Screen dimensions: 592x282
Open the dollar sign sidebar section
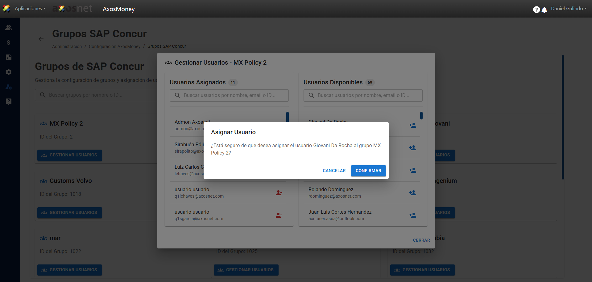tap(9, 42)
